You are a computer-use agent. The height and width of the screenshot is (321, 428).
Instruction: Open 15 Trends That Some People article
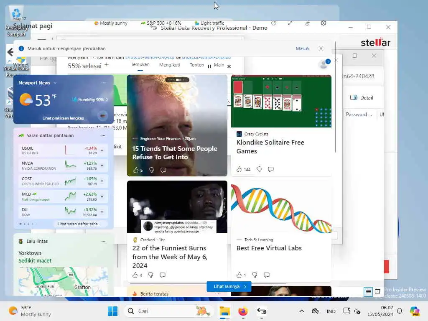coord(175,153)
